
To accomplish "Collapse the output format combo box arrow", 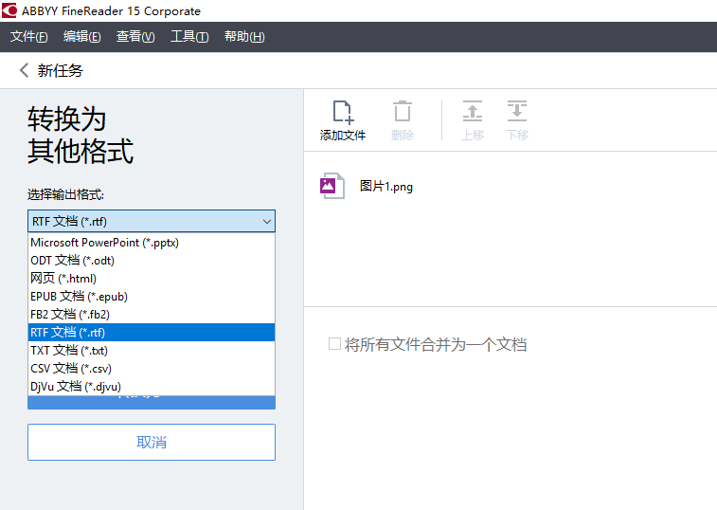I will tap(267, 222).
